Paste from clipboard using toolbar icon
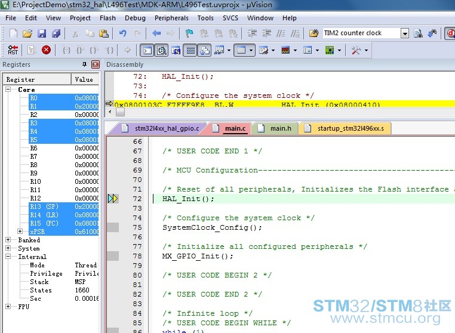Screen dimensions: 455x333 [104, 33]
